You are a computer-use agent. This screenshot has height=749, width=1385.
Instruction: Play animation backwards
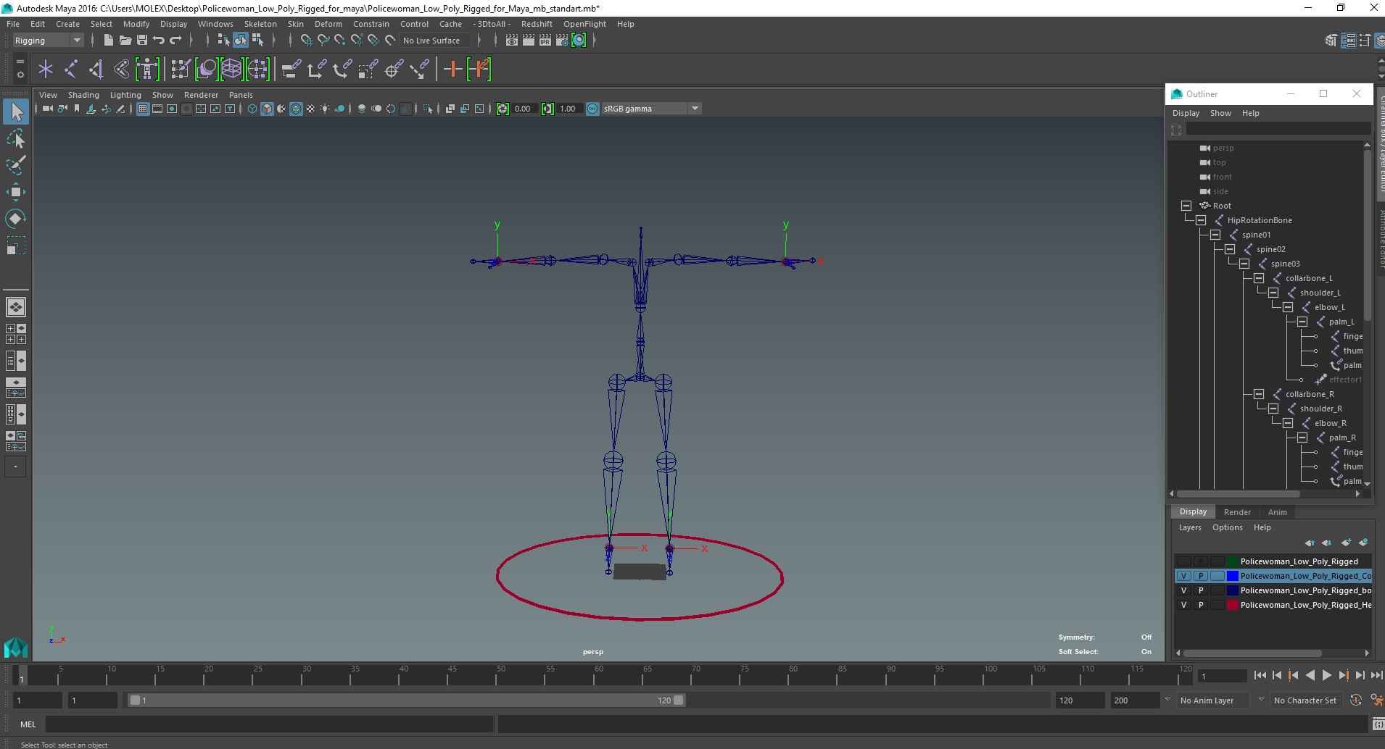pyautogui.click(x=1310, y=675)
